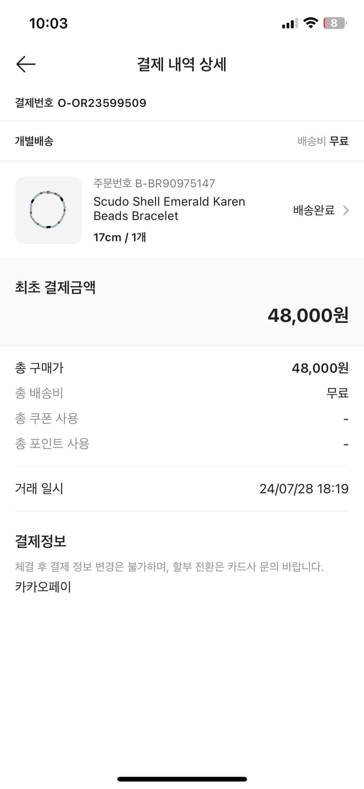This screenshot has height=789, width=364.
Task: Tap the back arrow to leave payment detail
Action: coord(25,64)
